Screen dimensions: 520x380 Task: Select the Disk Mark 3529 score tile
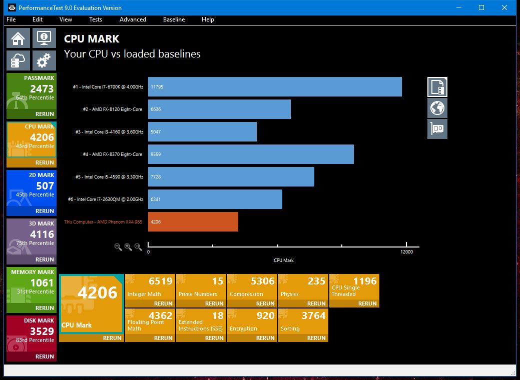click(x=32, y=334)
